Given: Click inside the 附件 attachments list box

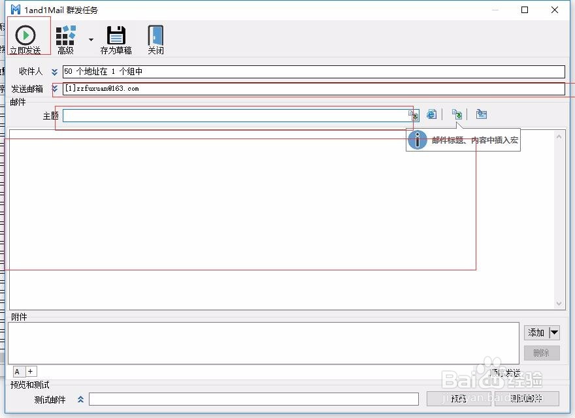Looking at the screenshot, I should [x=263, y=343].
